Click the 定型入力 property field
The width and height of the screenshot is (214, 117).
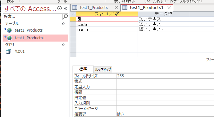(165, 87)
